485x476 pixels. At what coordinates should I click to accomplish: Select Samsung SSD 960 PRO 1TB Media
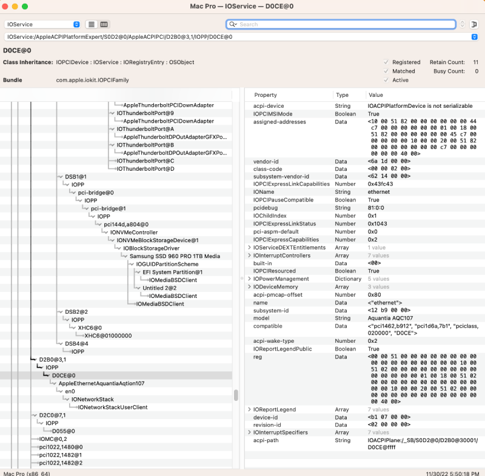[175, 256]
